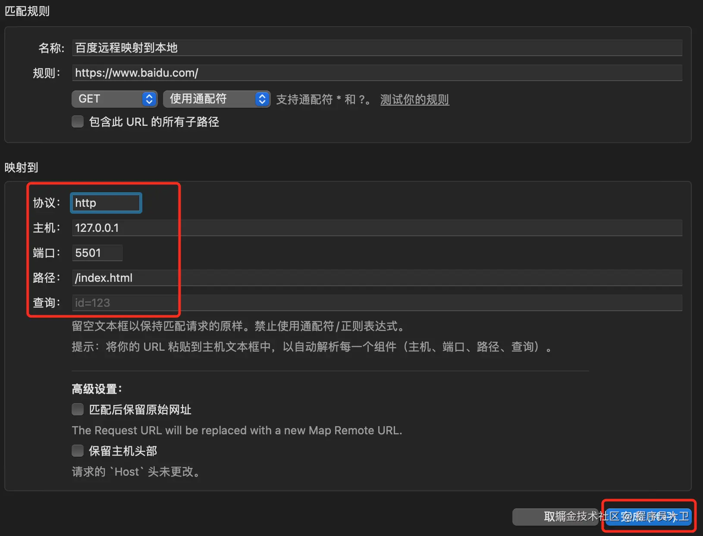
Task: Toggle 匹配后保留原始网址 checkbox
Action: pyautogui.click(x=78, y=409)
